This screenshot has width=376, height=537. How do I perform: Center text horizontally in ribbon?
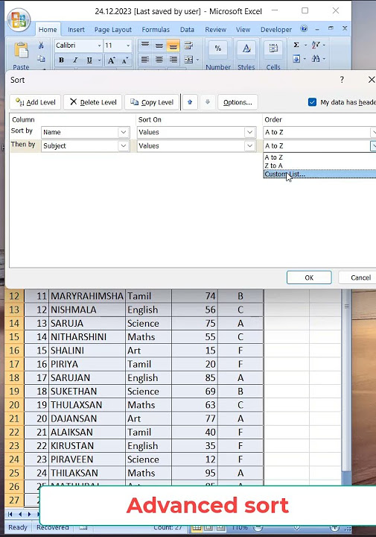tap(159, 60)
